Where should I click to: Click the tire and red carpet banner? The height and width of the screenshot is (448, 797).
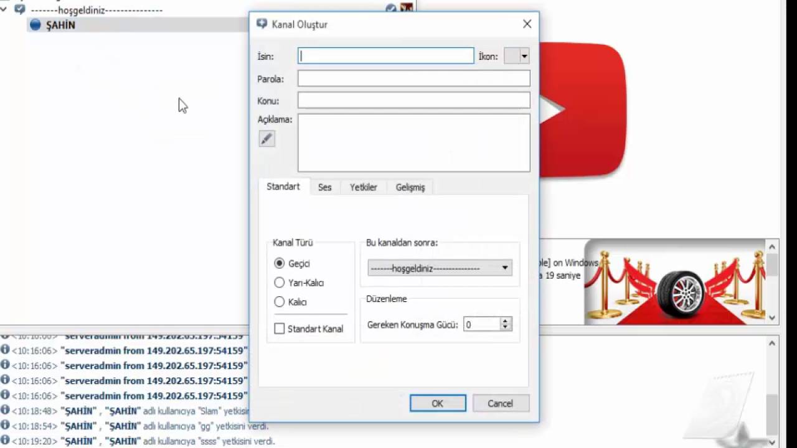pyautogui.click(x=674, y=282)
